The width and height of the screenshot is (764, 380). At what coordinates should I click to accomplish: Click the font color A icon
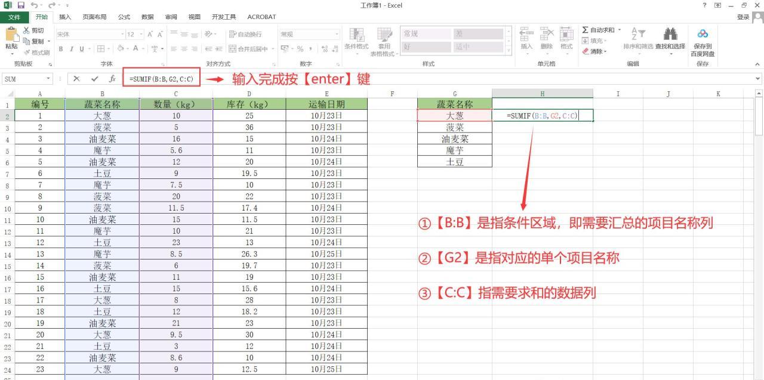[136, 49]
